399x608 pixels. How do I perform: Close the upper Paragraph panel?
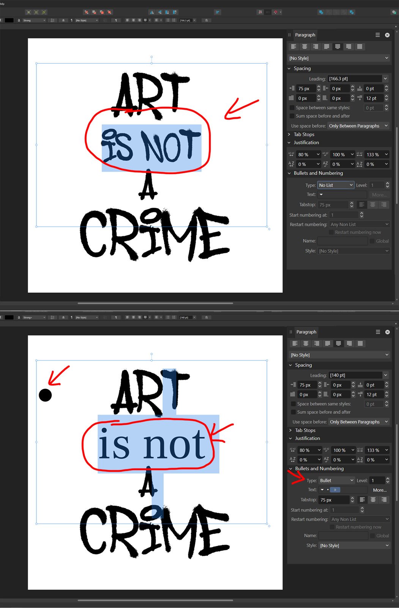tap(387, 35)
